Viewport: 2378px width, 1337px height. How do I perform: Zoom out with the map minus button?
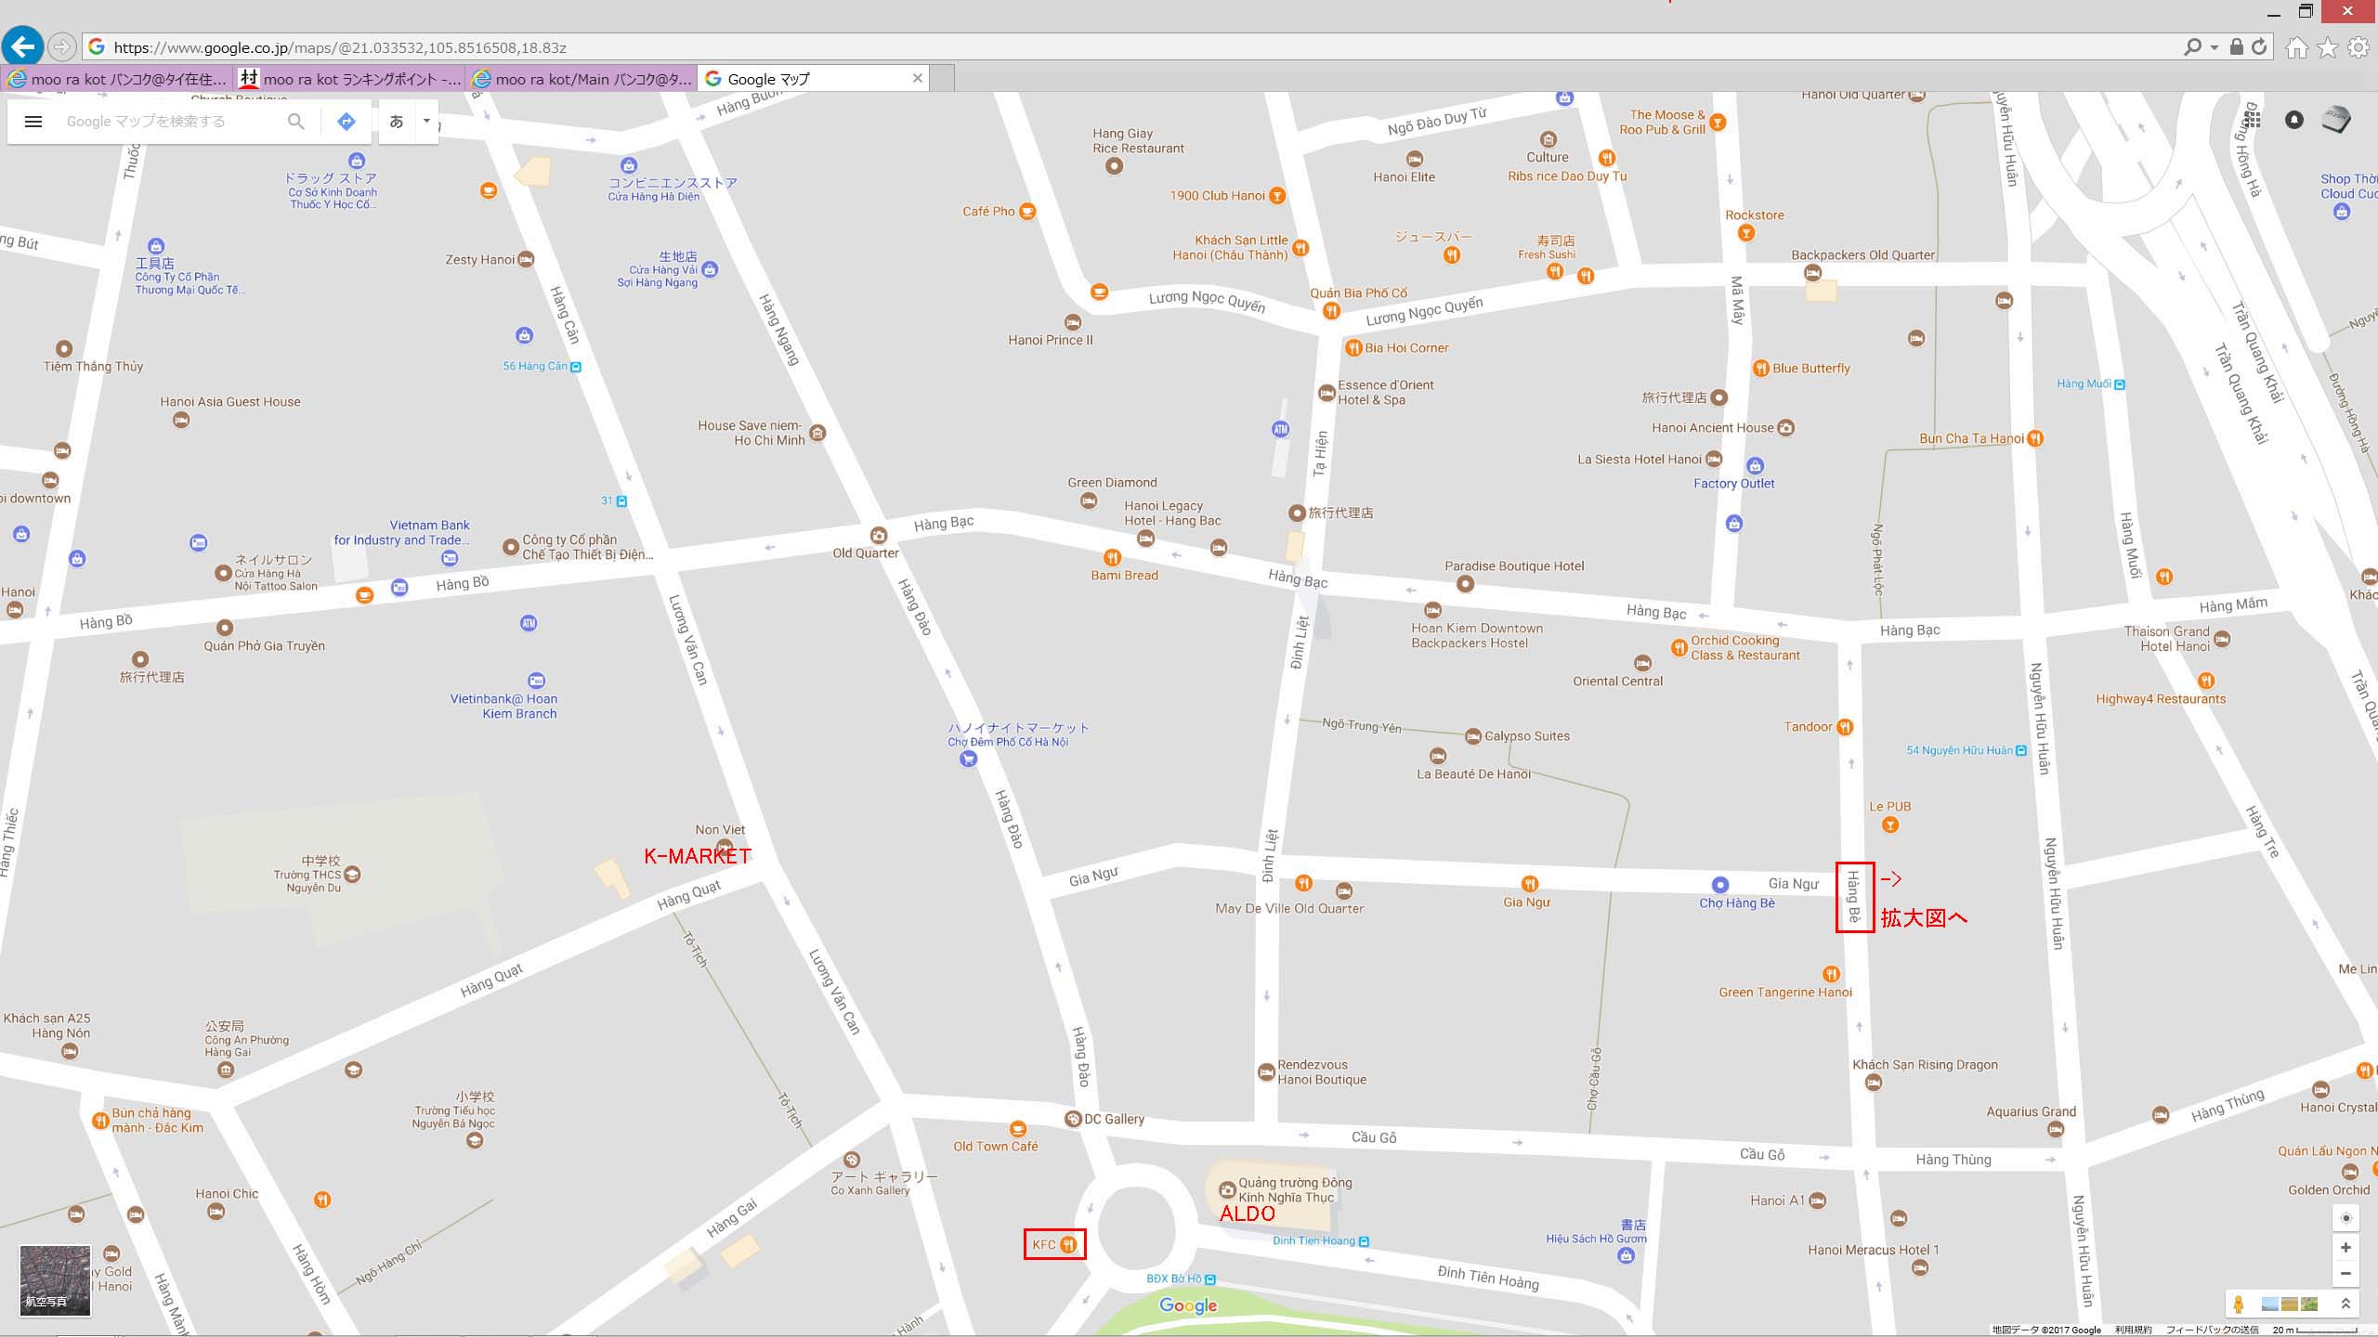click(2345, 1273)
